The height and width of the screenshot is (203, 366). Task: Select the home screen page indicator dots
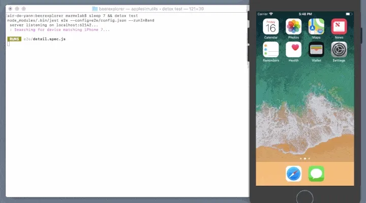pos(305,158)
